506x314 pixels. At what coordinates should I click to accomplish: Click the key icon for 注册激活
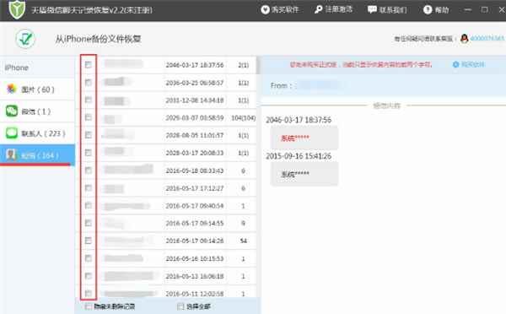click(x=319, y=9)
